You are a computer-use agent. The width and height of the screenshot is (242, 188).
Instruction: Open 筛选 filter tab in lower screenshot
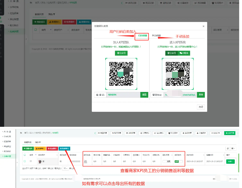click(38, 142)
